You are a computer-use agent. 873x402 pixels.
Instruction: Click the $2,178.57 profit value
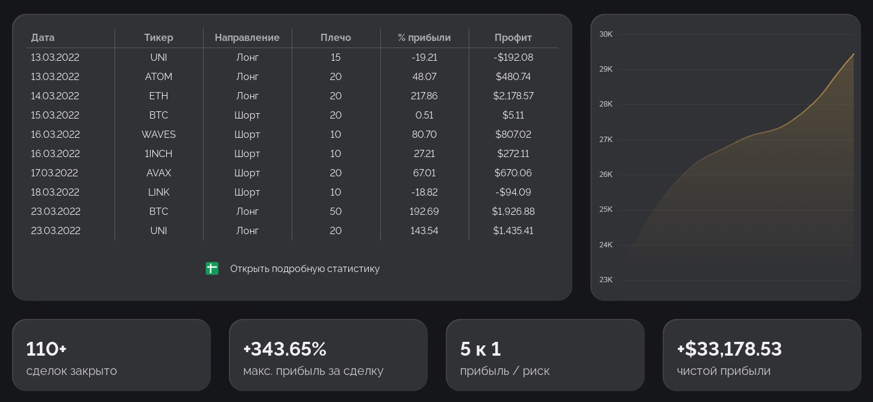point(513,96)
